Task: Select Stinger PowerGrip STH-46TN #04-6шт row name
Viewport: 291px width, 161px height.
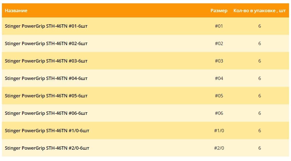Action: (46, 78)
